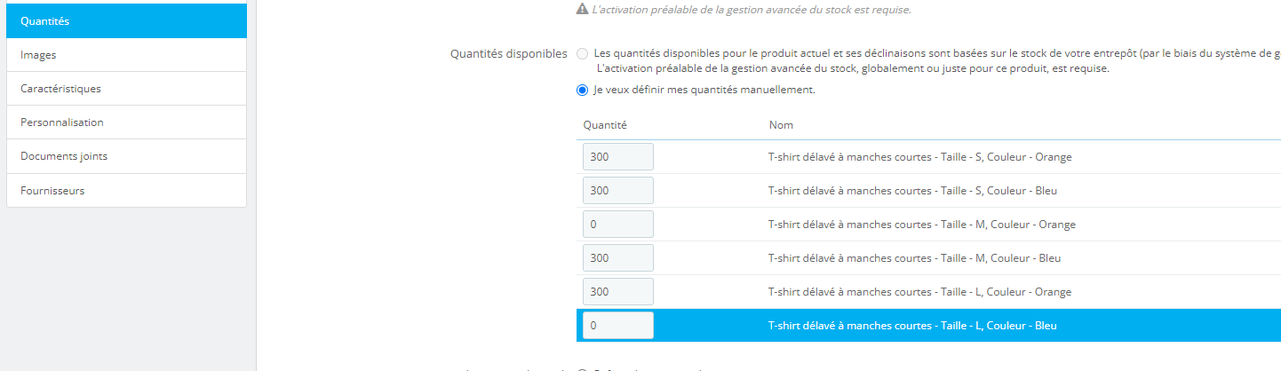Screen dimensions: 1281x371
Task: Click quantity input for Taille S Bleu
Action: tap(617, 191)
